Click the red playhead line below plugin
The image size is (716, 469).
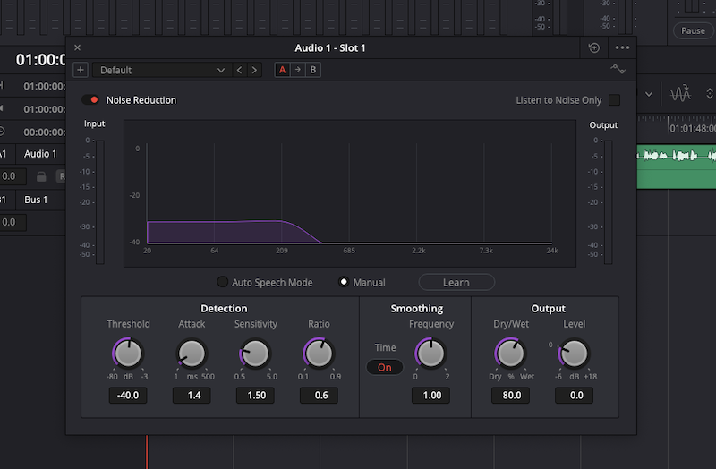(x=147, y=452)
